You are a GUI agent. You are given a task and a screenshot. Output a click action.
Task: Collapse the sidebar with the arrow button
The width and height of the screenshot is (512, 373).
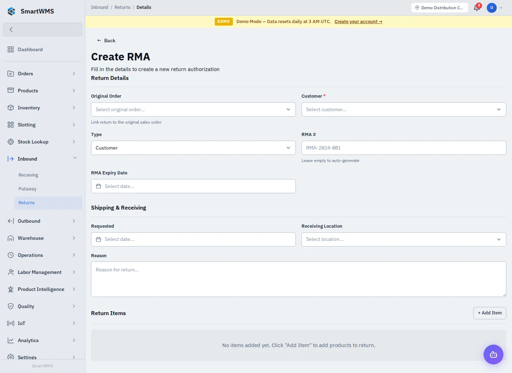(x=42, y=29)
